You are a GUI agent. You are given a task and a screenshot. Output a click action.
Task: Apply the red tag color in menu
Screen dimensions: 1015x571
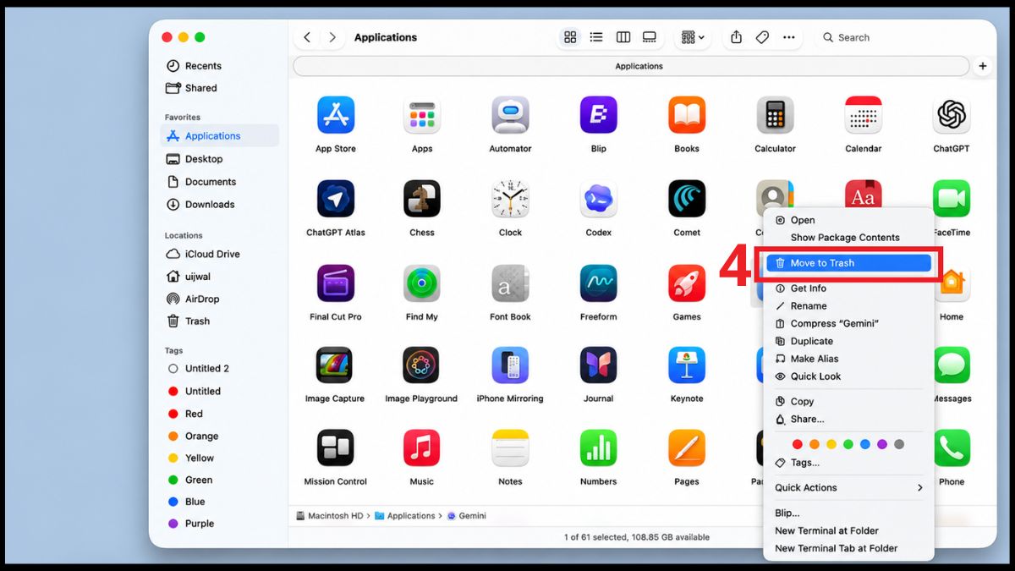click(797, 444)
